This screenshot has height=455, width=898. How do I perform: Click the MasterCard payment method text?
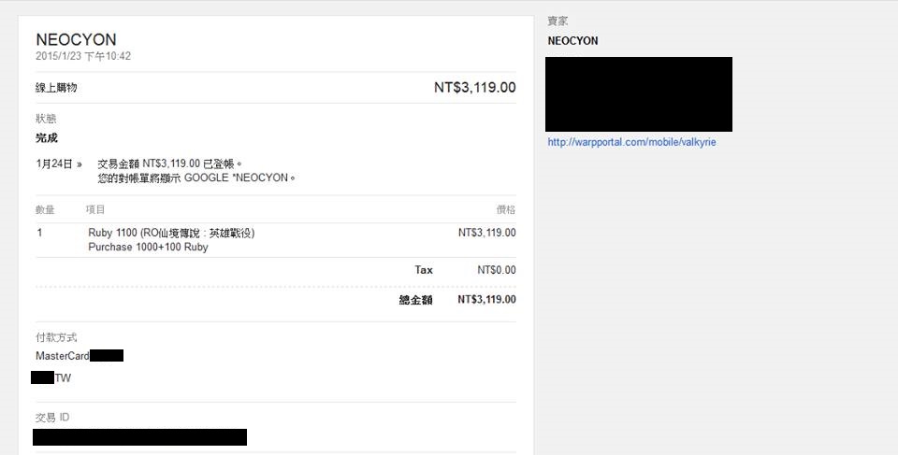(x=62, y=356)
